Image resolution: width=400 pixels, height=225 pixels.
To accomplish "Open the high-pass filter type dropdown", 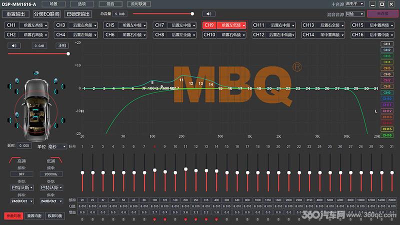I will pyautogui.click(x=22, y=187).
